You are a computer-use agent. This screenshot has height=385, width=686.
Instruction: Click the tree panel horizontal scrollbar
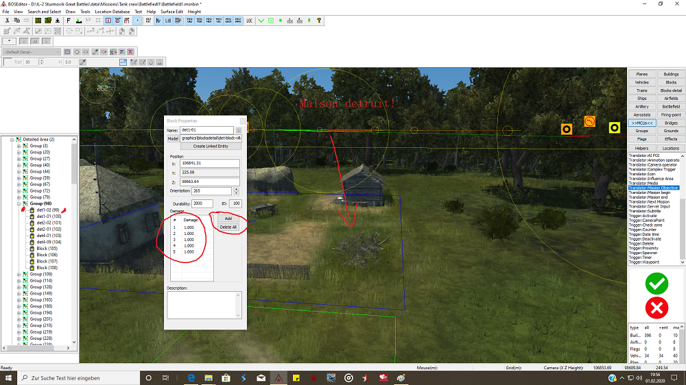coord(36,348)
